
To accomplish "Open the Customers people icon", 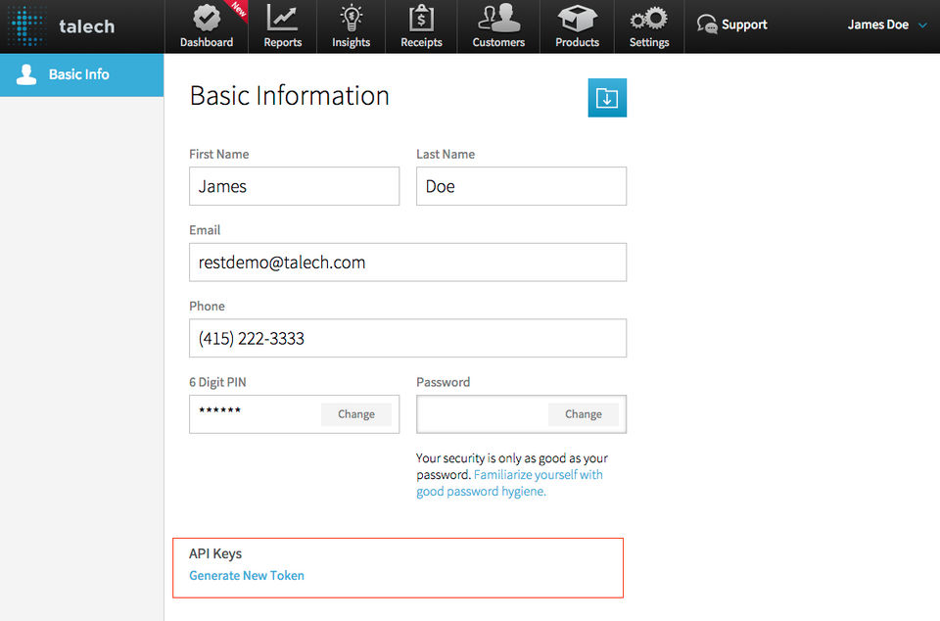I will click(498, 18).
